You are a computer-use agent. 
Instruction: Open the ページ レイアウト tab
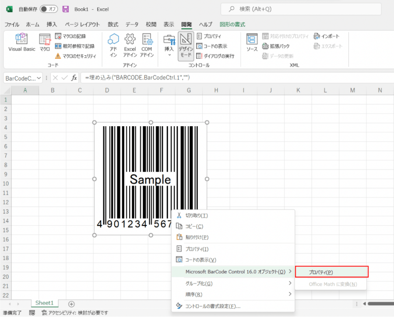pyautogui.click(x=82, y=25)
